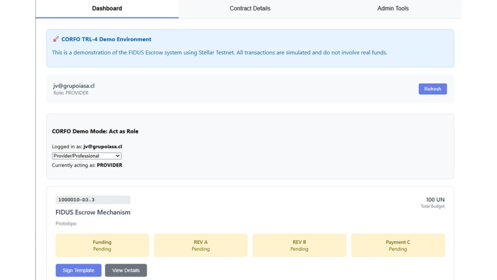Click the rocket icon in demo banner
This screenshot has width=497, height=280.
[x=56, y=39]
